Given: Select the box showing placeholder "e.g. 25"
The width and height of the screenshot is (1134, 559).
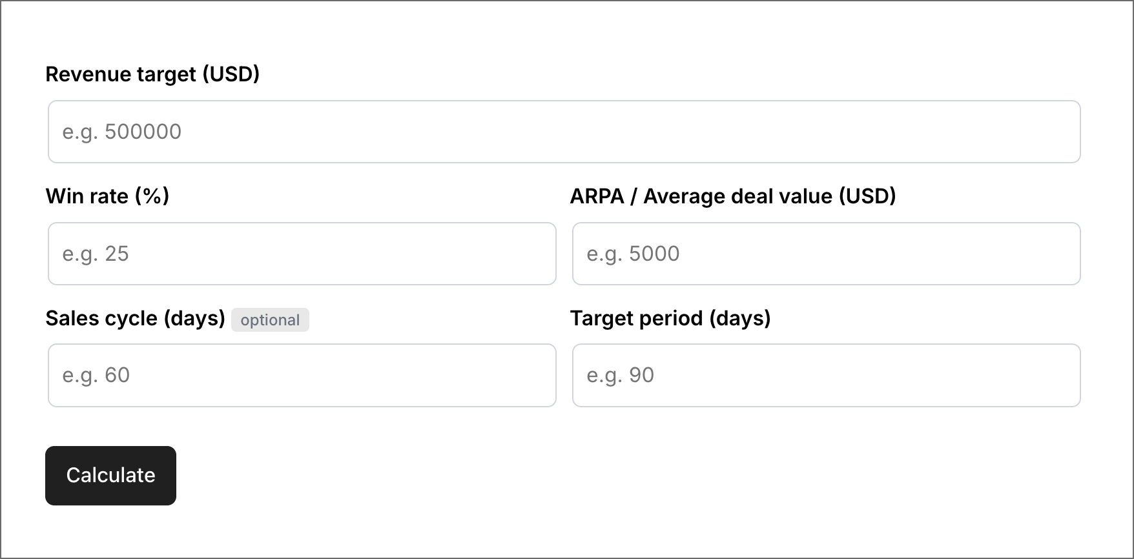Looking at the screenshot, I should tap(302, 254).
